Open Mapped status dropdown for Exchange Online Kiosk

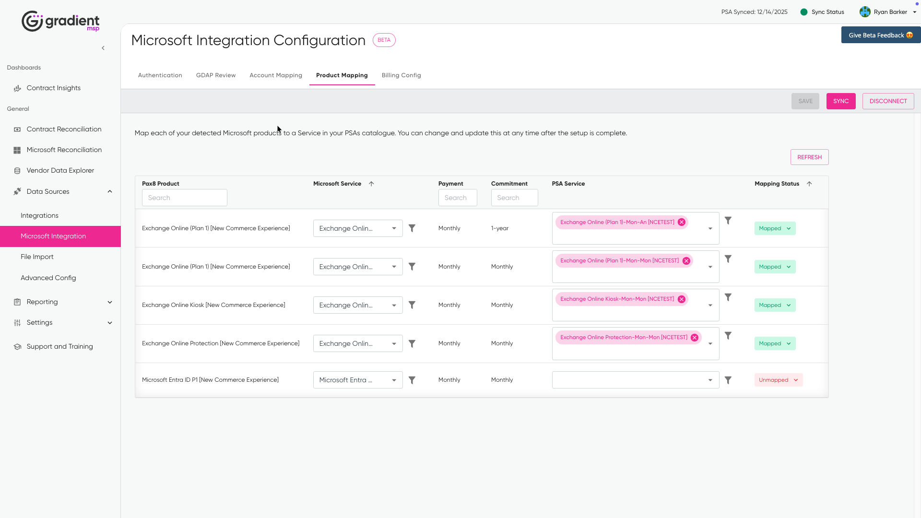(775, 305)
